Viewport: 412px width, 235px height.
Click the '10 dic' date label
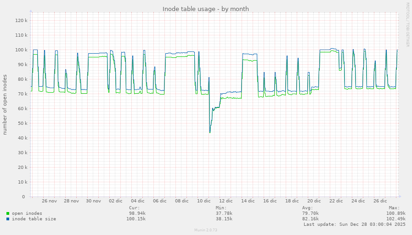click(x=204, y=201)
